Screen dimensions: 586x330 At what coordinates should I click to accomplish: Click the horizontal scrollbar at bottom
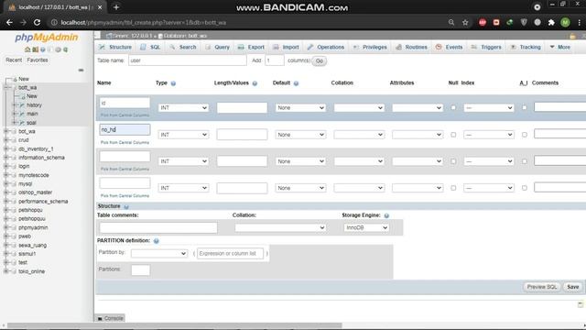click(x=175, y=325)
